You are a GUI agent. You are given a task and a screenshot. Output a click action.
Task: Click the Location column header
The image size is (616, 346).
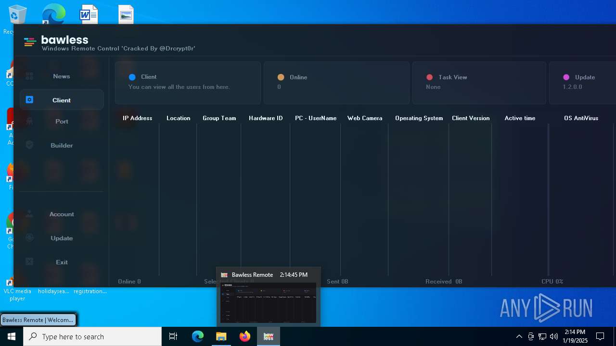point(179,118)
